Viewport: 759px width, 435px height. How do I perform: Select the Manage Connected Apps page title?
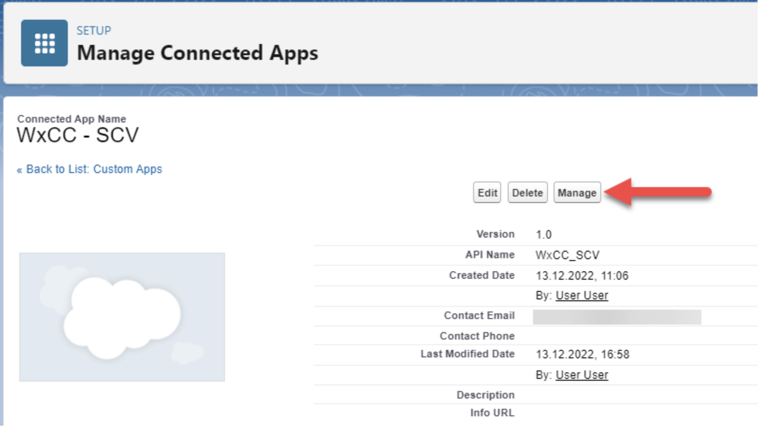[197, 53]
